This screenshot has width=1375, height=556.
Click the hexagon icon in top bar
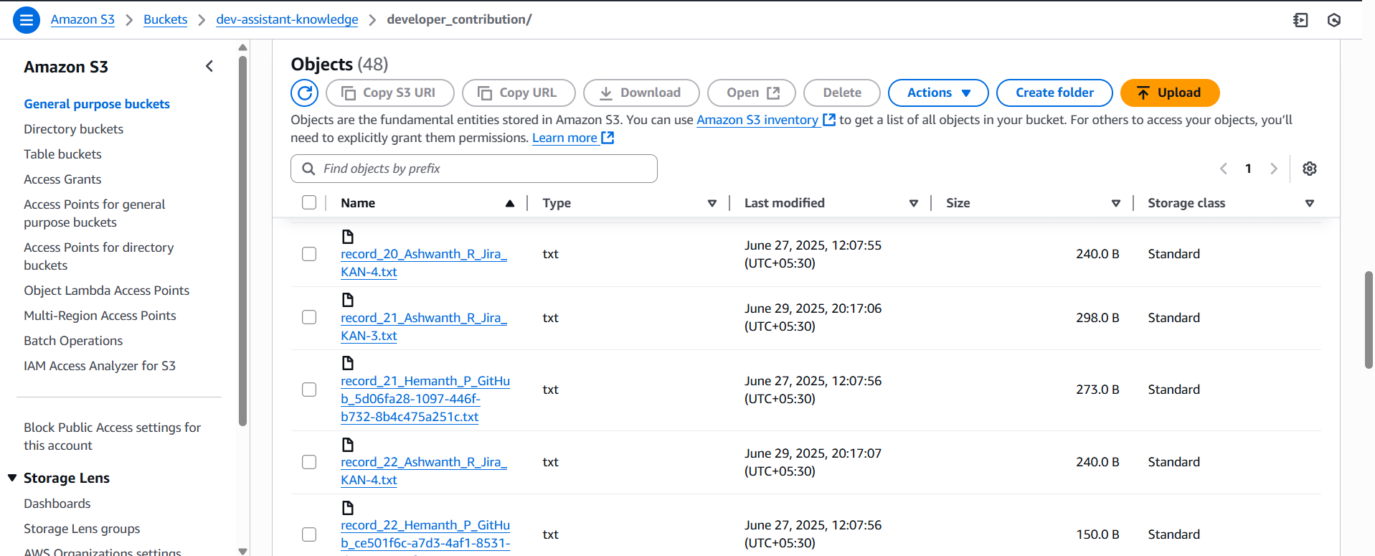tap(1334, 20)
